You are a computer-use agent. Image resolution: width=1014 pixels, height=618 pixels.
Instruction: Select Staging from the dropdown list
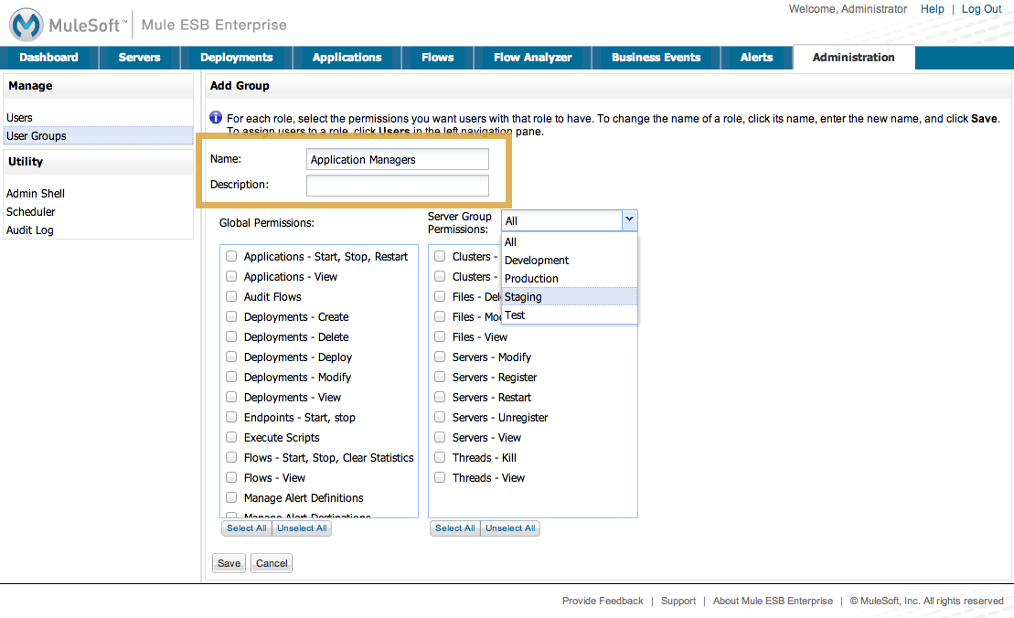pos(523,297)
